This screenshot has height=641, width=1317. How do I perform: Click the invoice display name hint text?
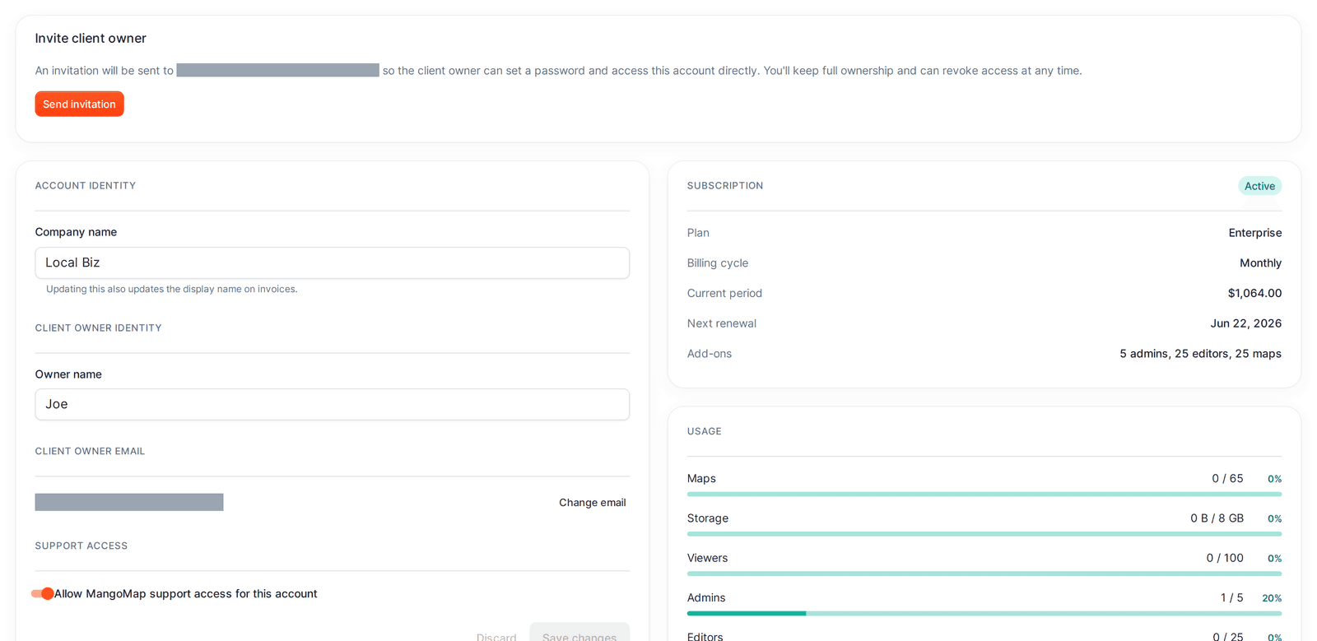172,290
